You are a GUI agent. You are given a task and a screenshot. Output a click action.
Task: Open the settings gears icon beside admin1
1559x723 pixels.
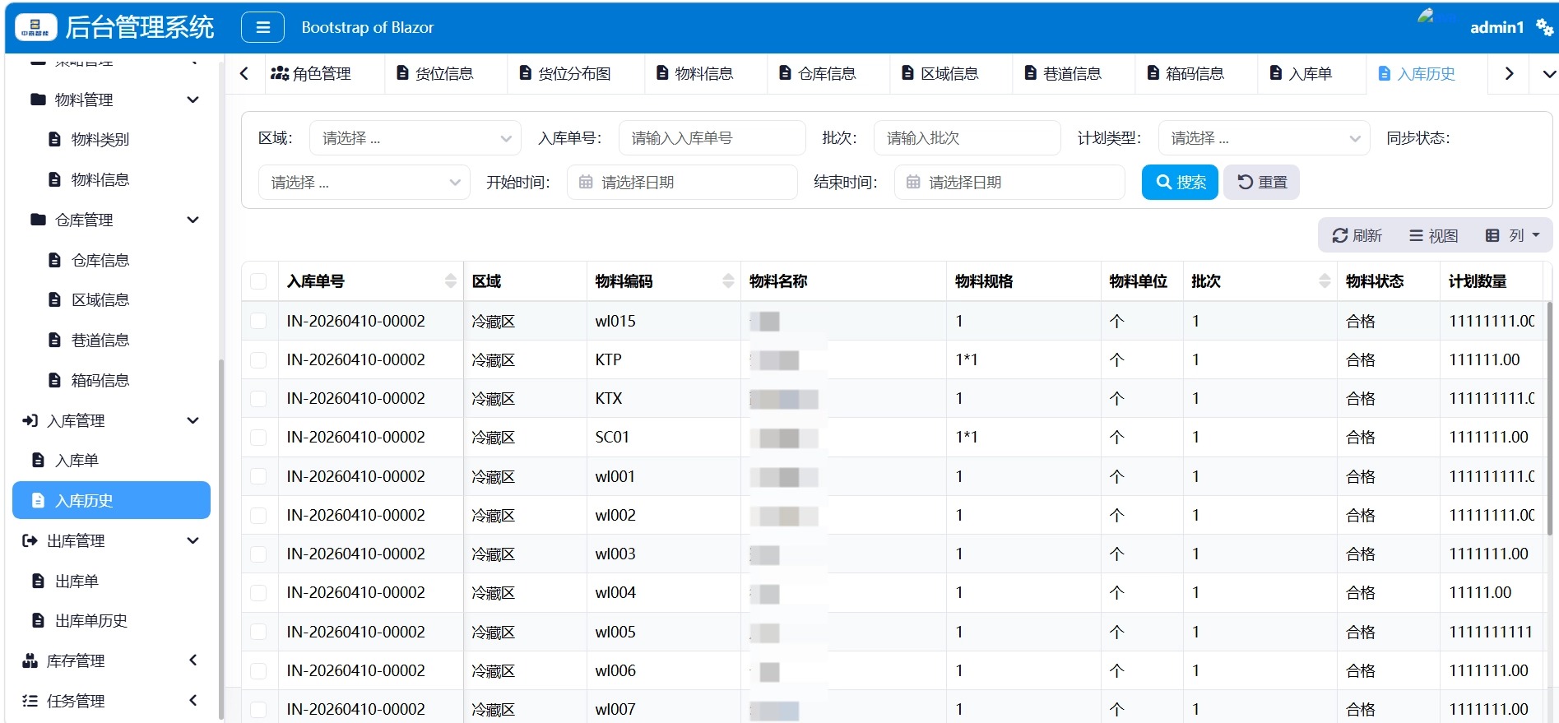click(x=1544, y=27)
